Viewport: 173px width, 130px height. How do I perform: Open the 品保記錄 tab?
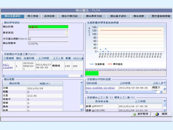49,16
